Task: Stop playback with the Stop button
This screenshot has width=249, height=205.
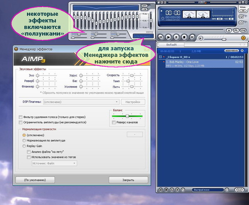Action: point(184,37)
